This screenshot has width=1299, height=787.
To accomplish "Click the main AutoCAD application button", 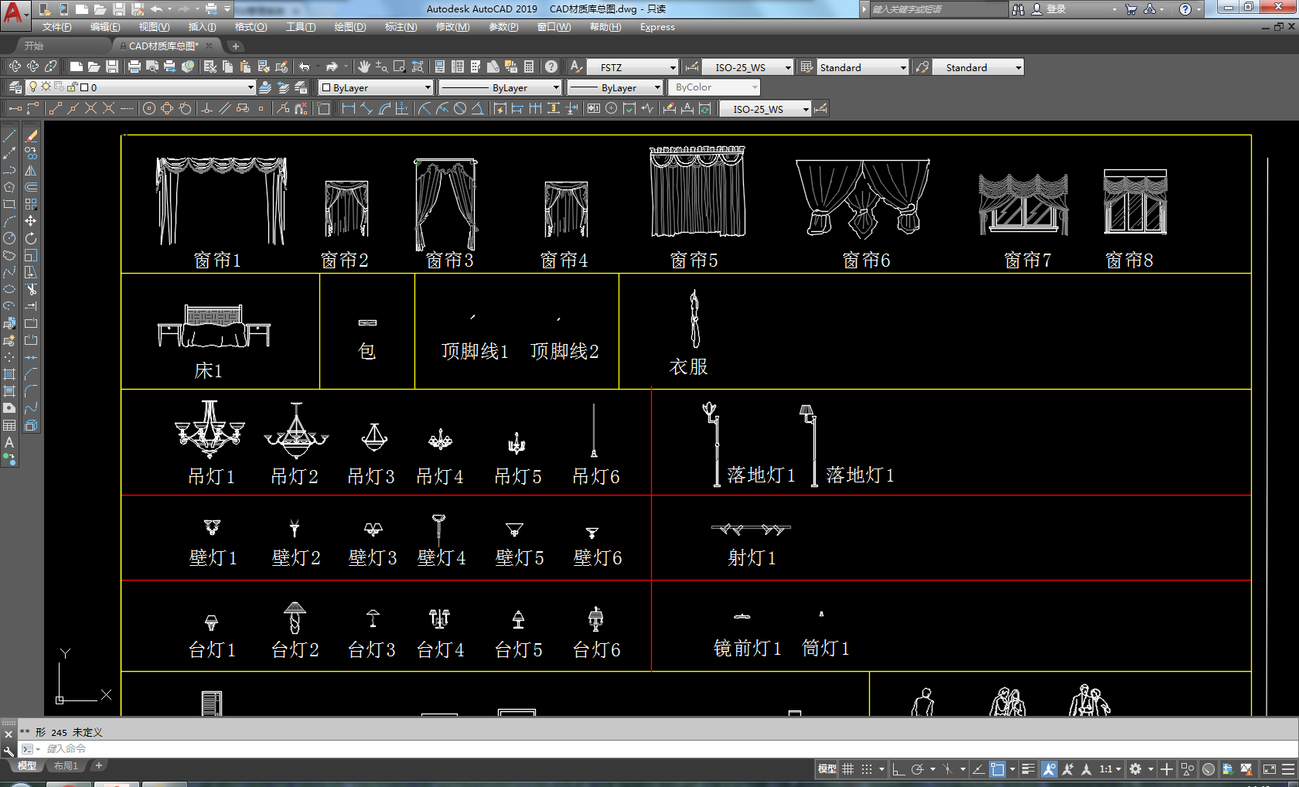I will pos(15,14).
